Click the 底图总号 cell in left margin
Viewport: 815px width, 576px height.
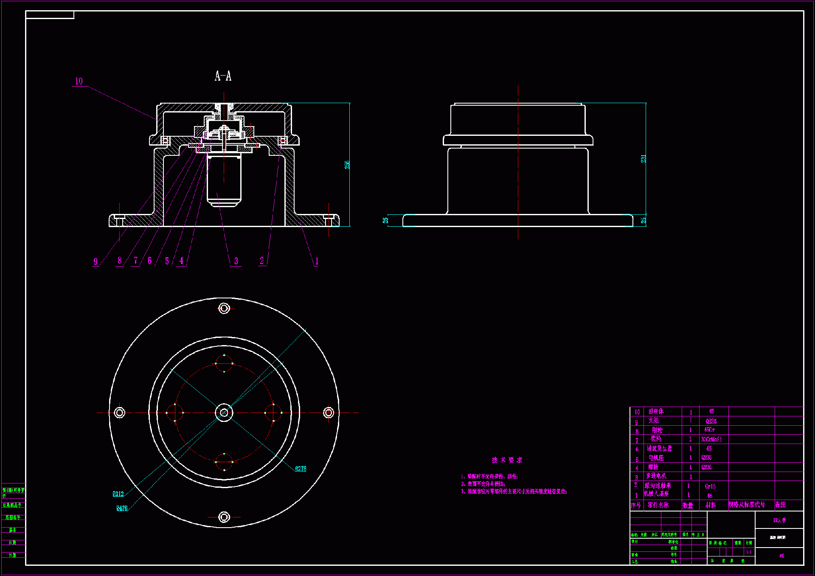[x=12, y=517]
